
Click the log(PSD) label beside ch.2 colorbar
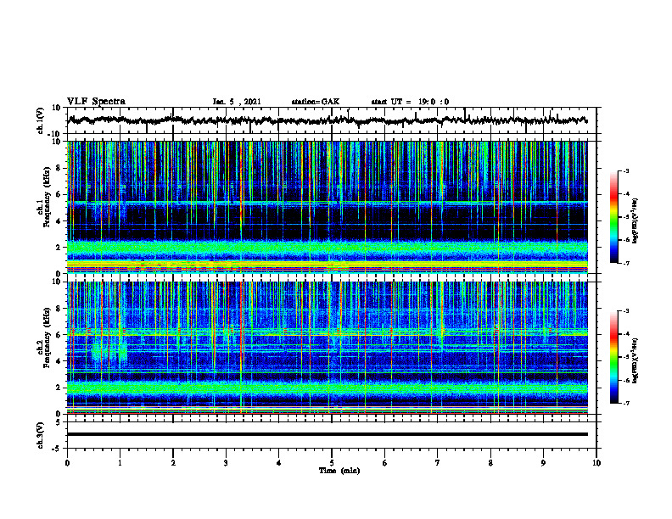point(636,360)
